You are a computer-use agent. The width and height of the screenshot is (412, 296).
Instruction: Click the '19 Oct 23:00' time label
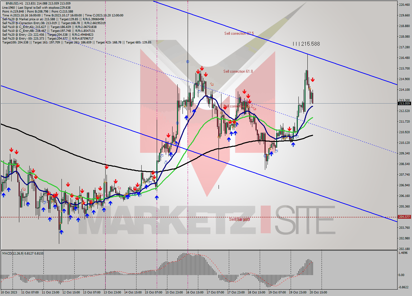(298, 293)
